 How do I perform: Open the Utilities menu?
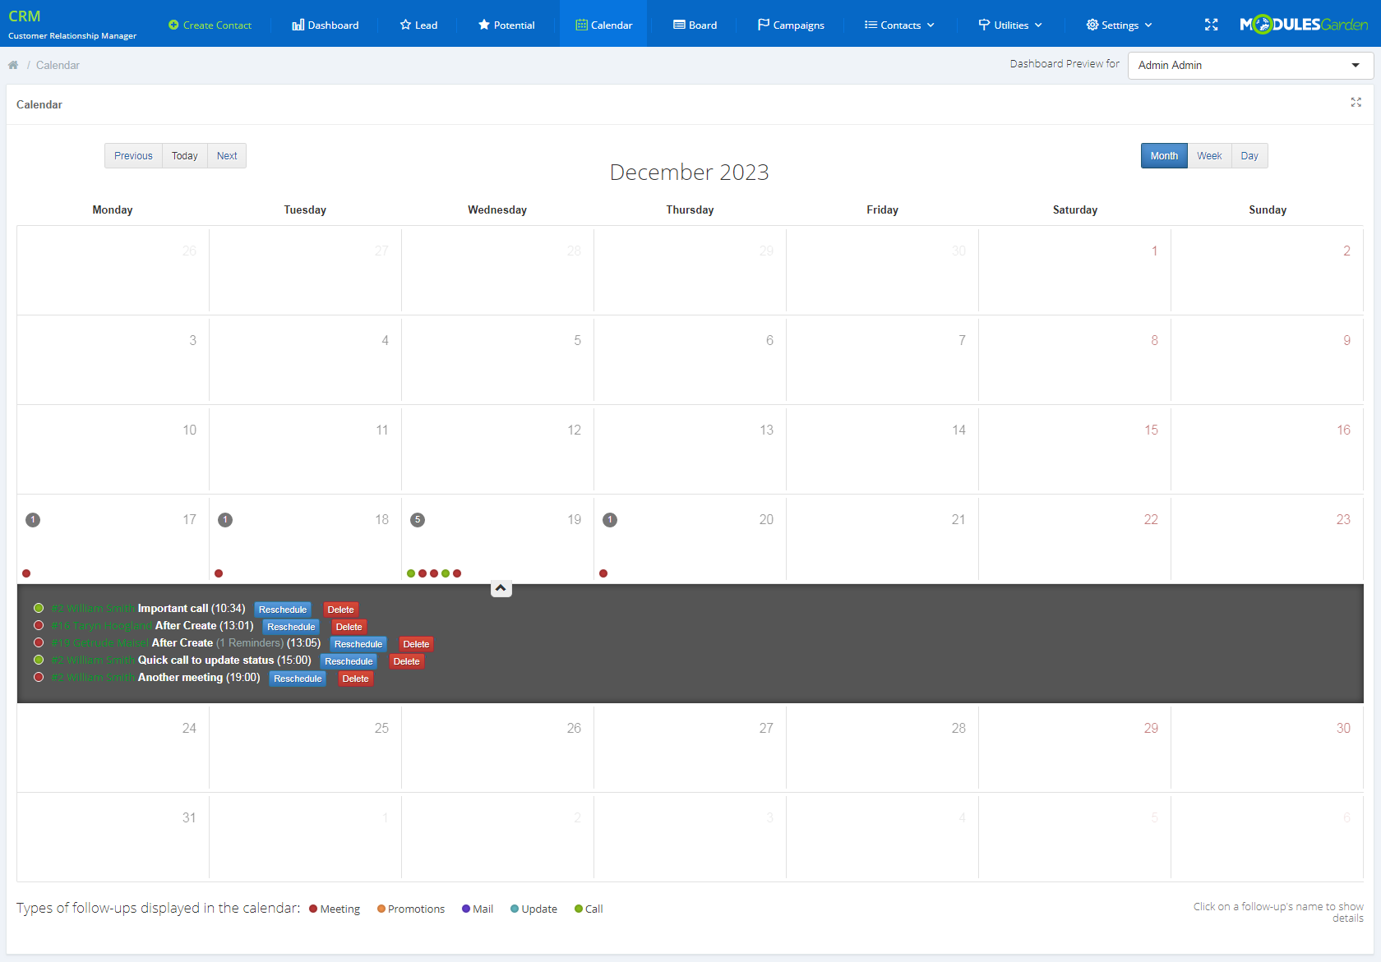pos(1009,25)
